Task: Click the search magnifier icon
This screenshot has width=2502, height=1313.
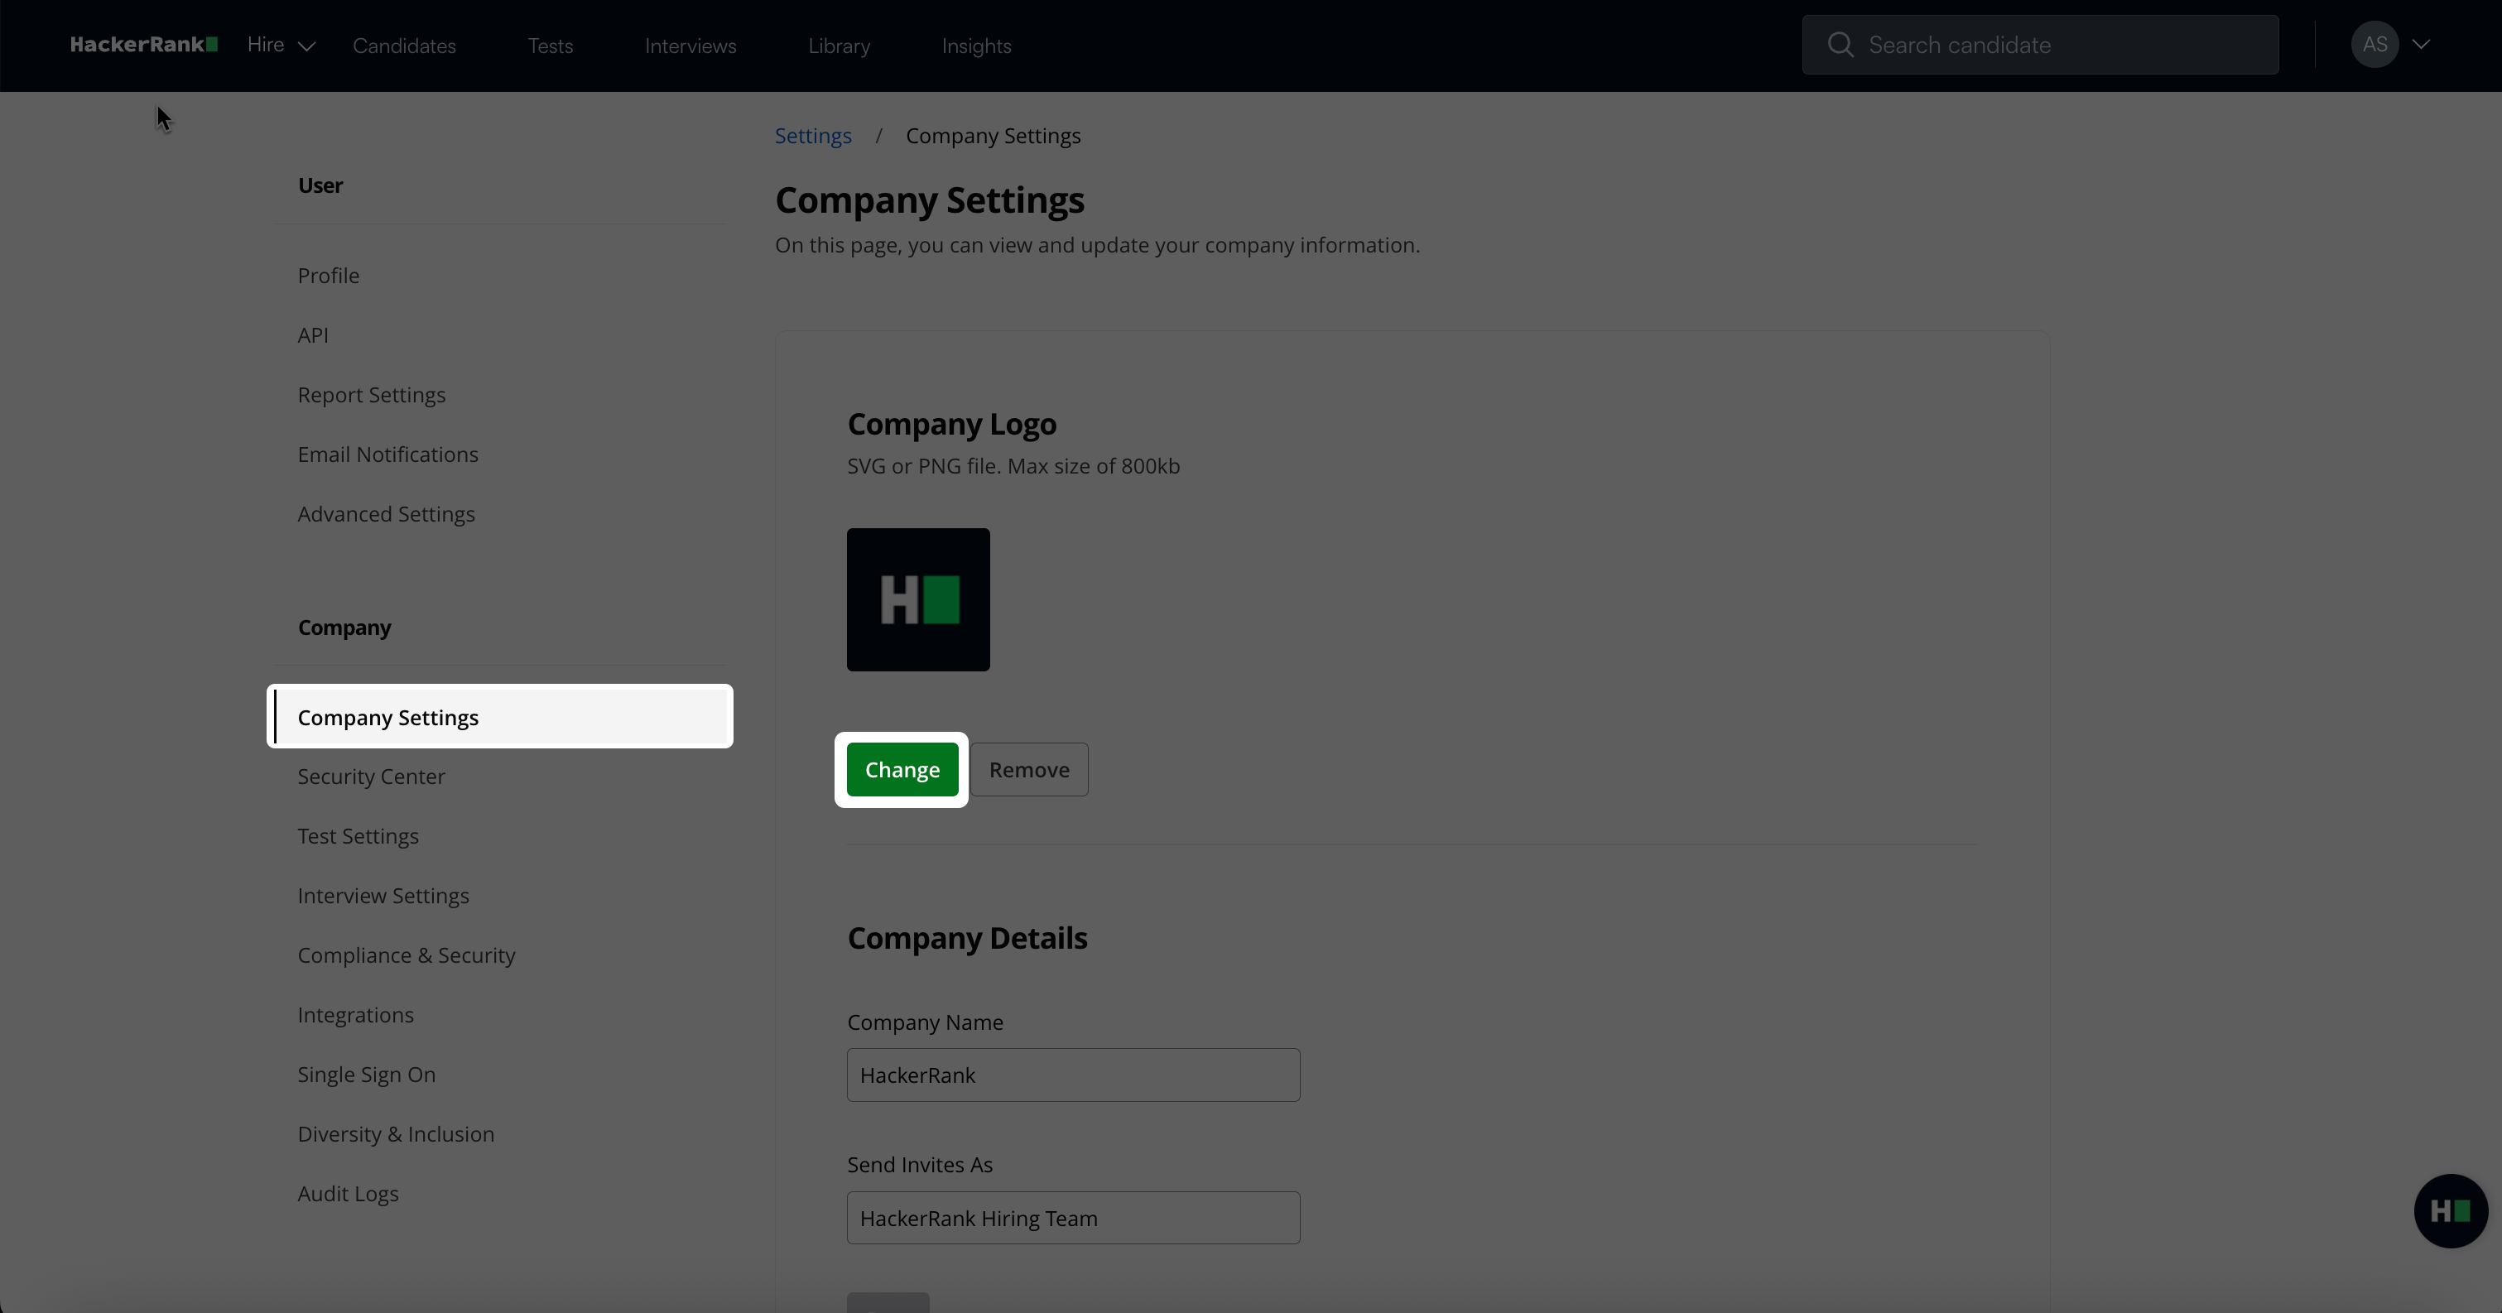Action: pyautogui.click(x=1840, y=45)
